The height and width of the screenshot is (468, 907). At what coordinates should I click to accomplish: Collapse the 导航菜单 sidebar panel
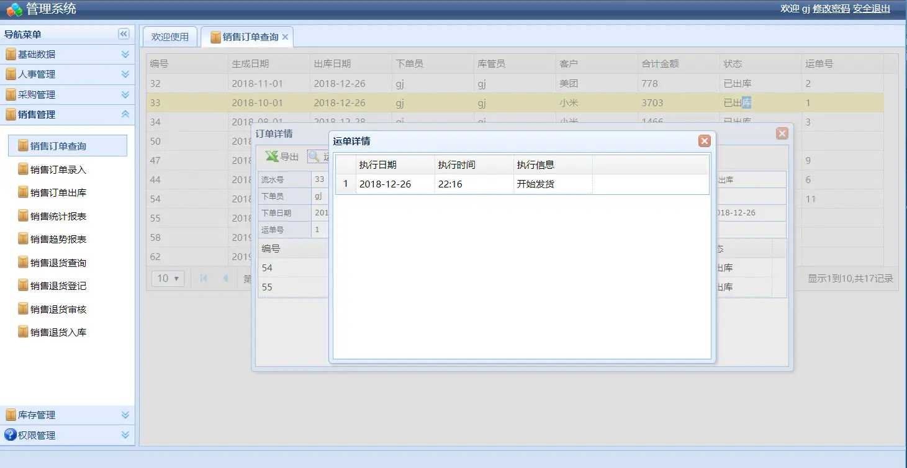pos(124,34)
